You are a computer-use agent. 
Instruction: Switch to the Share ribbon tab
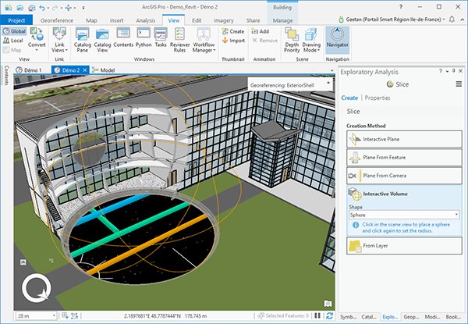pyautogui.click(x=253, y=20)
